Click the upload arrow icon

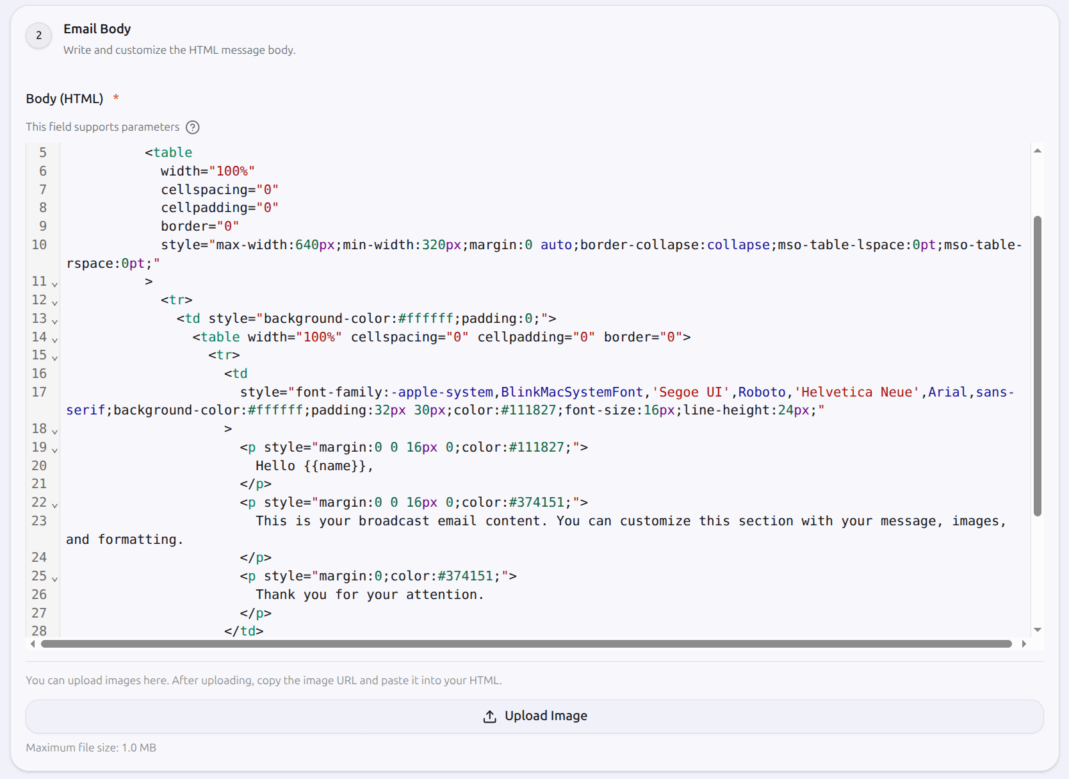click(490, 716)
